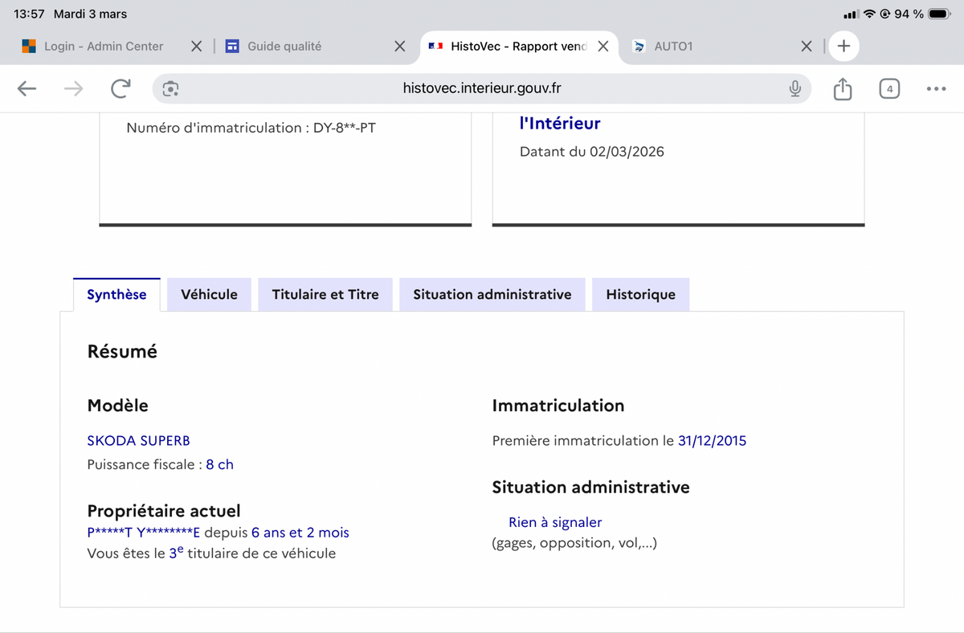The image size is (964, 633).
Task: Switch to the Guide qualité browser tab
Action: 284,47
